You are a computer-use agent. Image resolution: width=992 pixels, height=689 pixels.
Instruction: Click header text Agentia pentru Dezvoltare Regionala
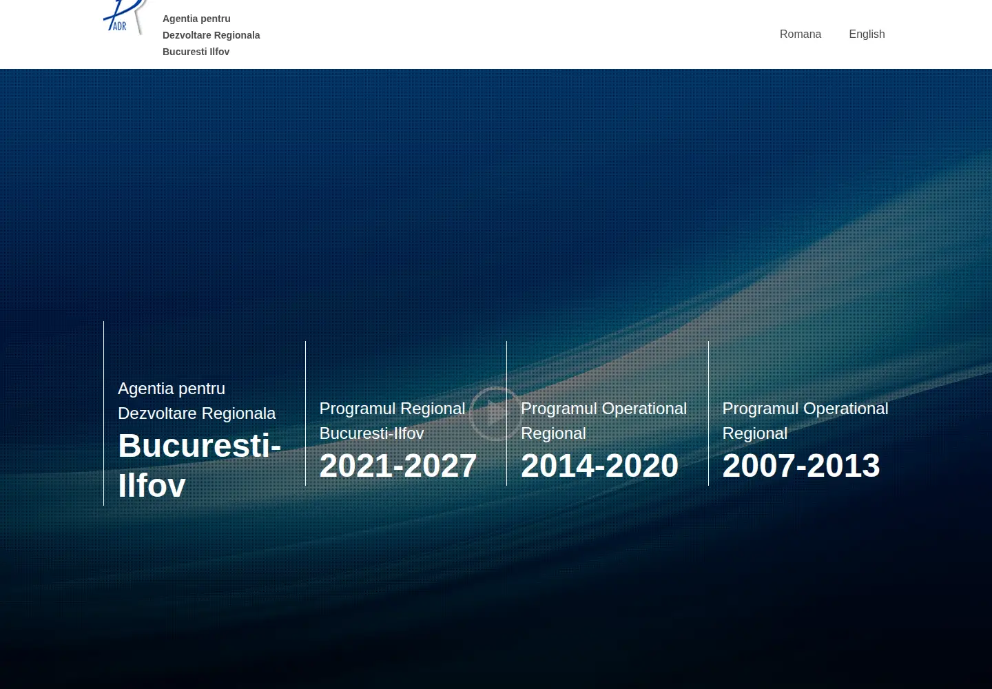click(x=211, y=35)
